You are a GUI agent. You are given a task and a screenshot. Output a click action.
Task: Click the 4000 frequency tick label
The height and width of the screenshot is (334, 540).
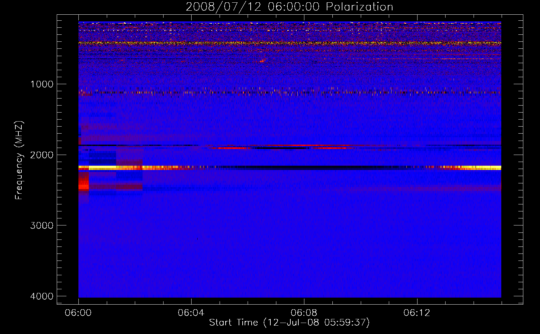coord(42,296)
